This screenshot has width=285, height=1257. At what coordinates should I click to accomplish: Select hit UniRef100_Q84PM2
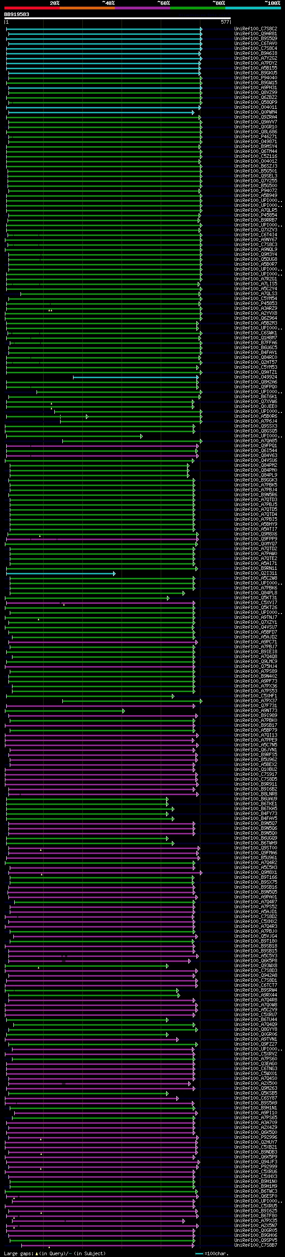(x=255, y=466)
